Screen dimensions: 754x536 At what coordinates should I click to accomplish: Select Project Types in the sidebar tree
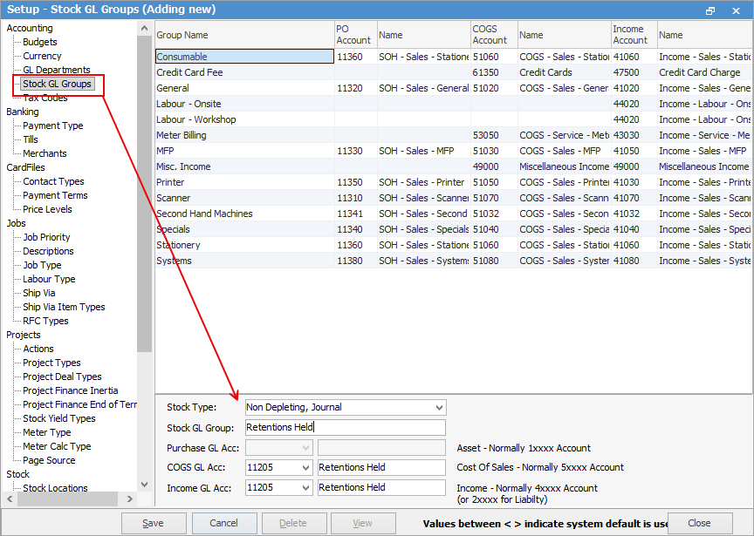coord(51,363)
